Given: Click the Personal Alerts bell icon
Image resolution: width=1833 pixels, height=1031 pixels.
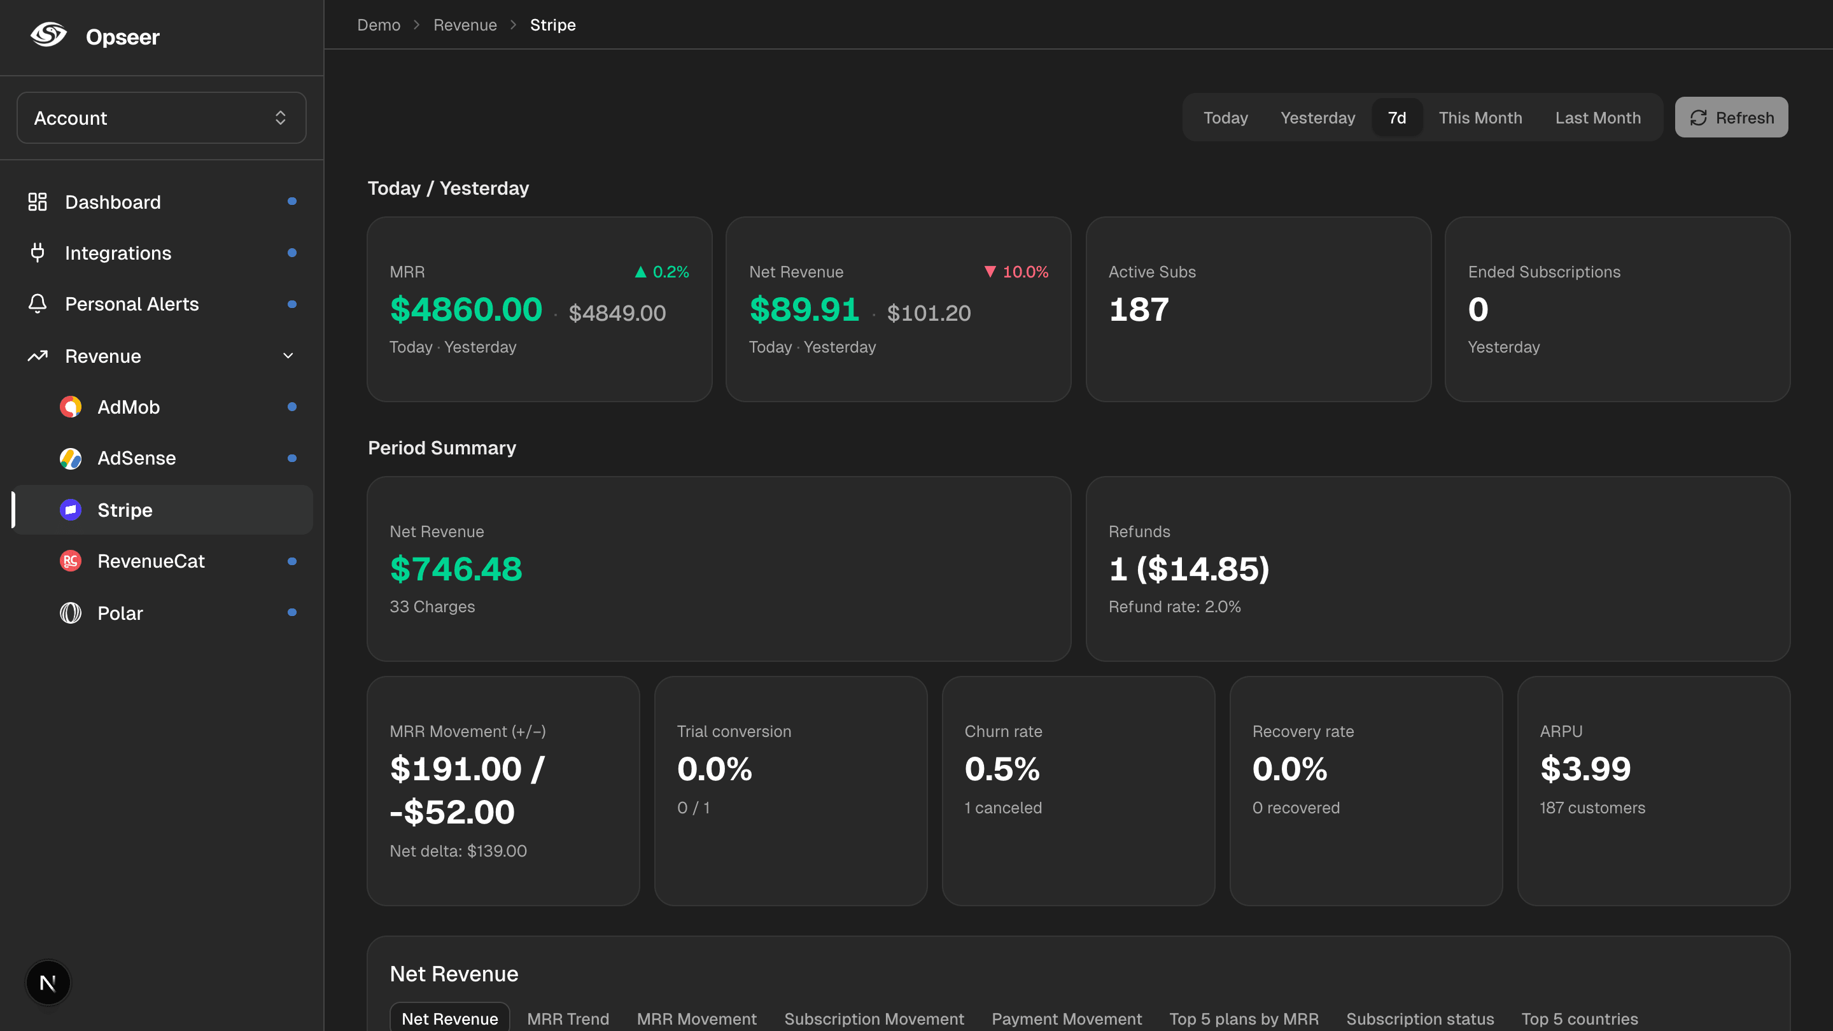Looking at the screenshot, I should tap(37, 304).
